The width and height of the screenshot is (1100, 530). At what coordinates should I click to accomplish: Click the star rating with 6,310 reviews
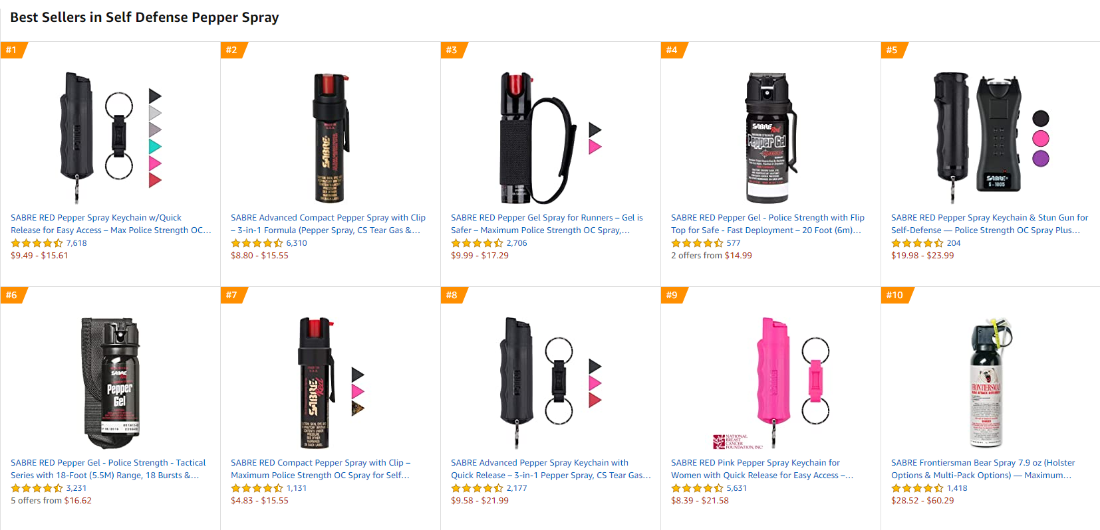[x=257, y=243]
